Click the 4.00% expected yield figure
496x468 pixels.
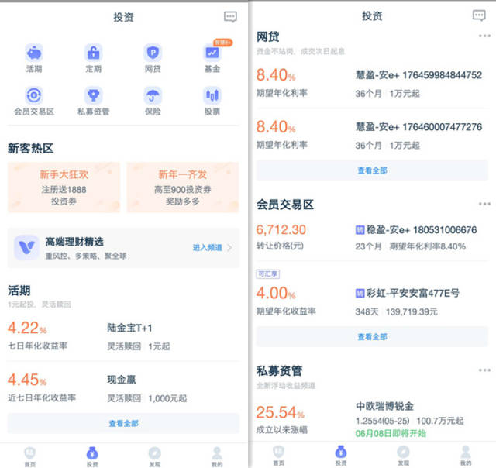(x=276, y=293)
